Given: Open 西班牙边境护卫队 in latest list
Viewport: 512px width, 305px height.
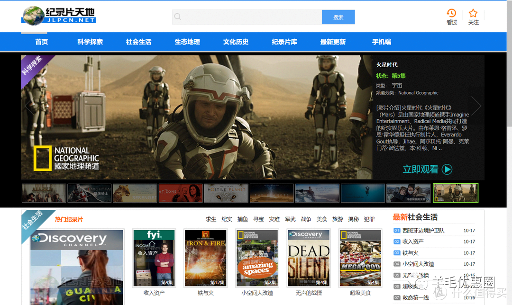Looking at the screenshot, I should coord(423,231).
